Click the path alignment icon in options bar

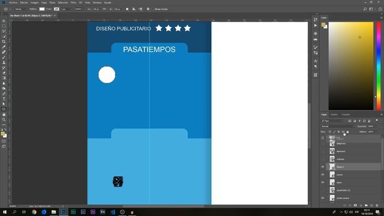[134, 9]
